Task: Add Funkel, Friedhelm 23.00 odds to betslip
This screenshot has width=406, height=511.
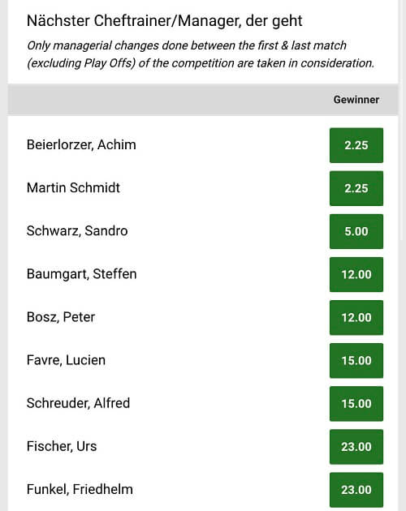Action: tap(356, 489)
